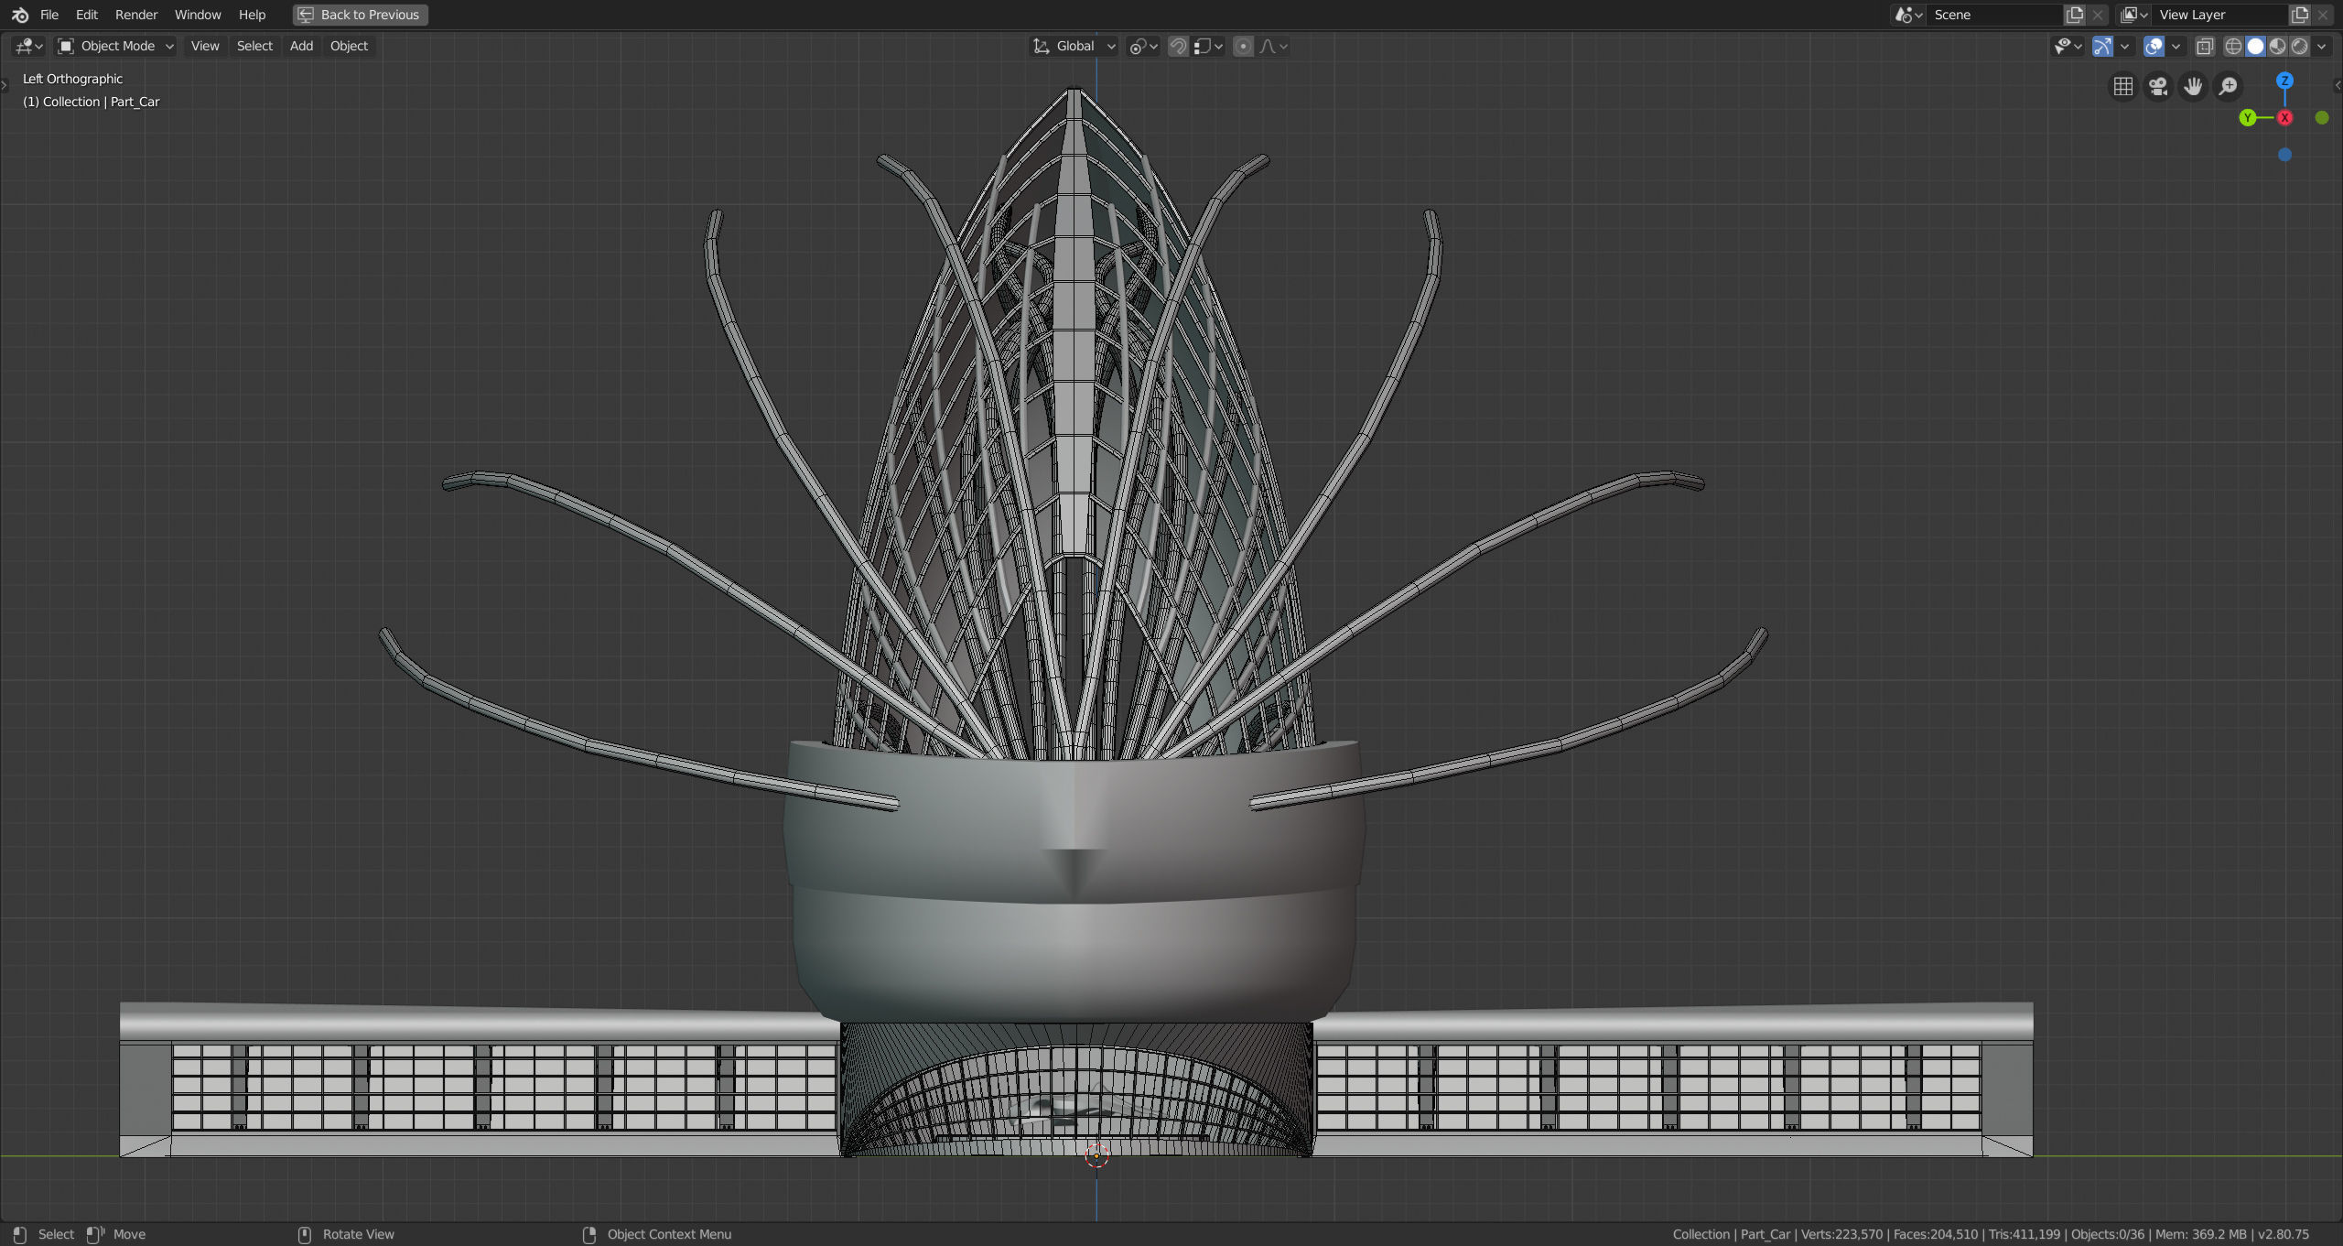The height and width of the screenshot is (1246, 2343).
Task: Toggle proportional editing button
Action: pos(1243,46)
